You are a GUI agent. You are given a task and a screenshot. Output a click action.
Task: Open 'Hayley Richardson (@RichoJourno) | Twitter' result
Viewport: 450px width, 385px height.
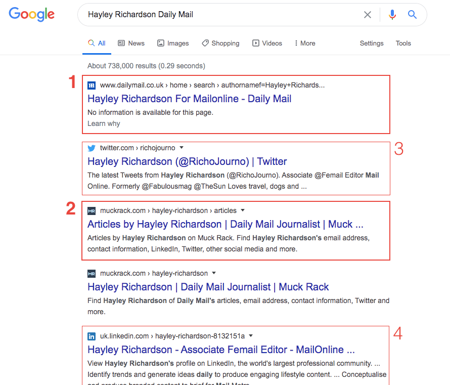coord(187,161)
